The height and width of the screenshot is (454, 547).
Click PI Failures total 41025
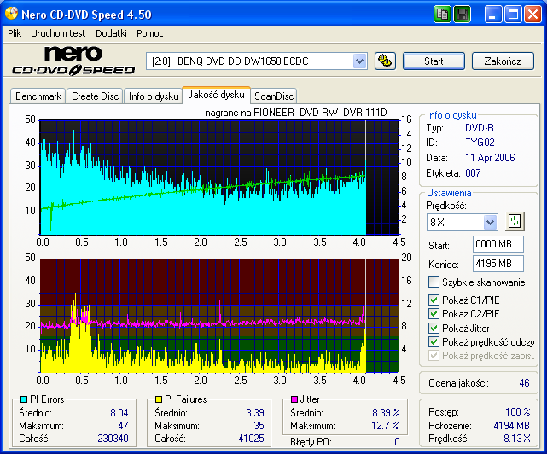coord(251,439)
